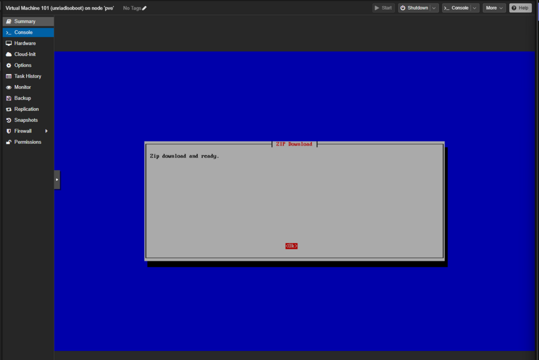
Task: Go to Replication settings
Action: 28,109
